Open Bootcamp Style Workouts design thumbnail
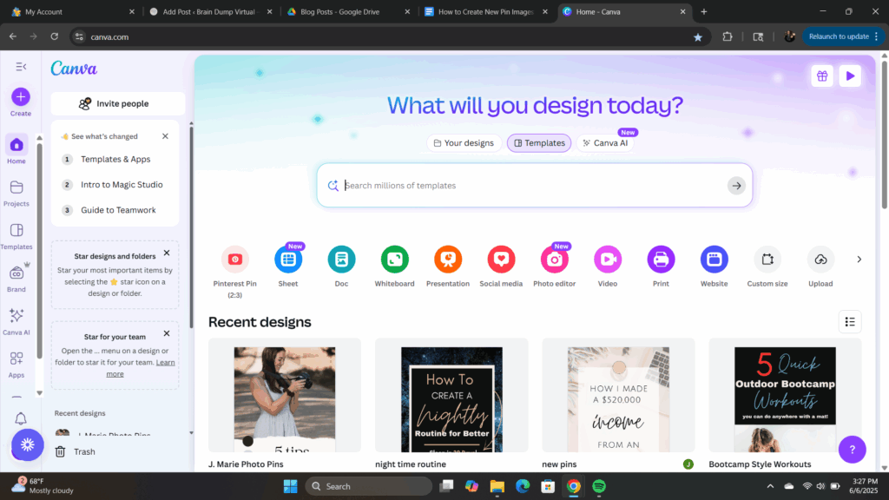Screen dimensions: 889x500 (x=785, y=395)
